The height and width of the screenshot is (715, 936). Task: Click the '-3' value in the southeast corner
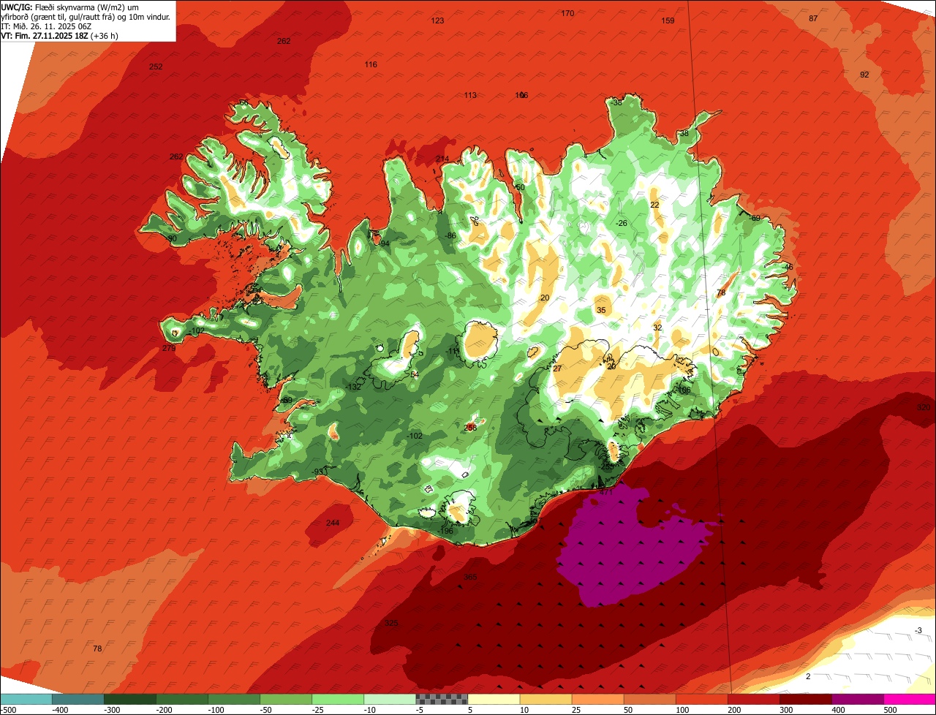pos(918,630)
